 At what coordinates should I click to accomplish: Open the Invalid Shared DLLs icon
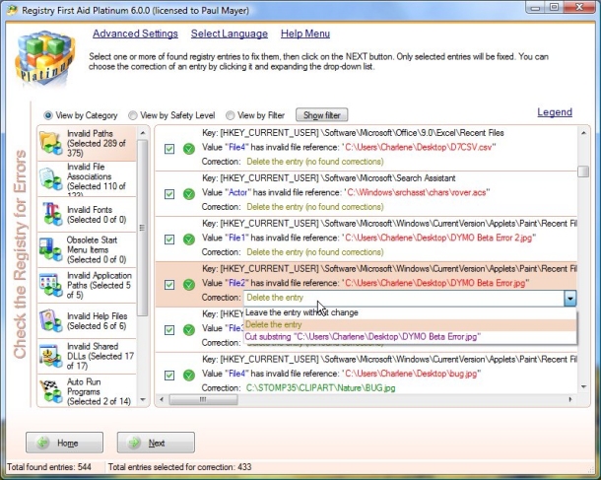point(50,356)
